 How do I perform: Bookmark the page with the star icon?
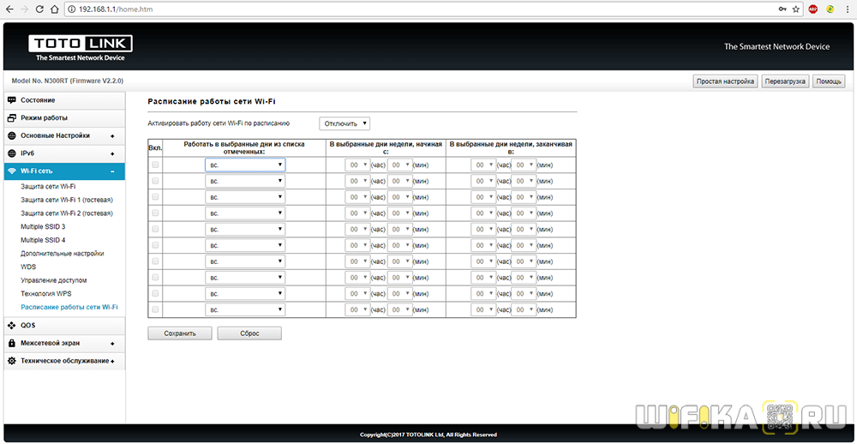[x=796, y=9]
